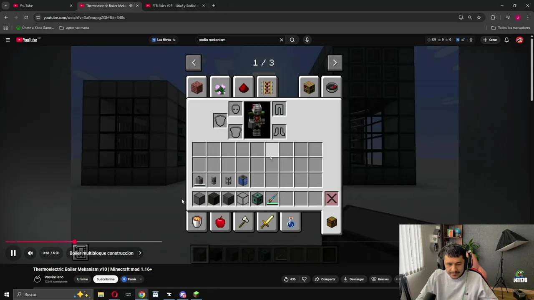Open YouTube hamburger guide menu
Viewport: 534px width, 300px height.
coord(8,40)
